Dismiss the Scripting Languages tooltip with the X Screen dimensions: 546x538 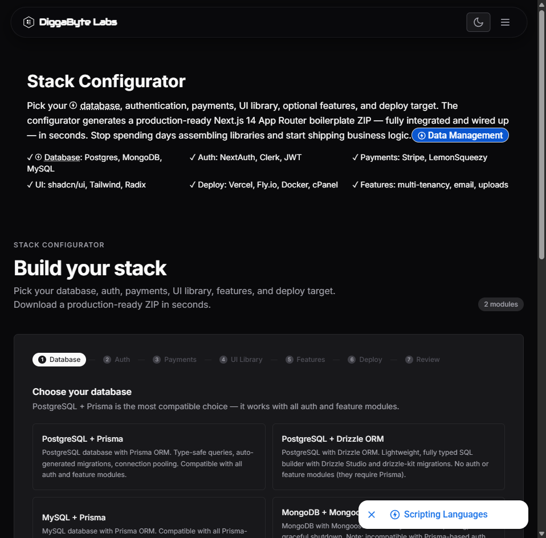click(x=372, y=515)
